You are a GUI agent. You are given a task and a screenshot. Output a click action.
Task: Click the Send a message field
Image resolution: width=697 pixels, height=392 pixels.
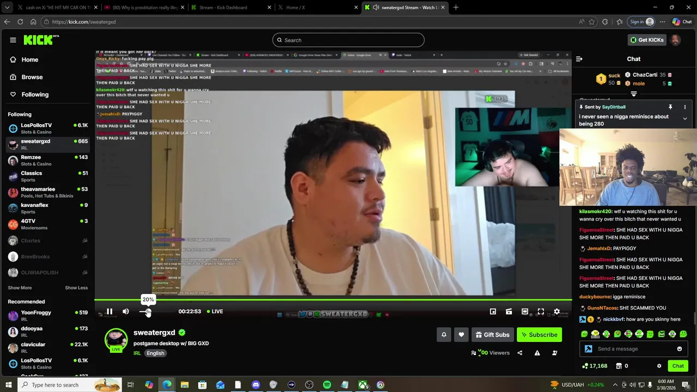pyautogui.click(x=634, y=349)
